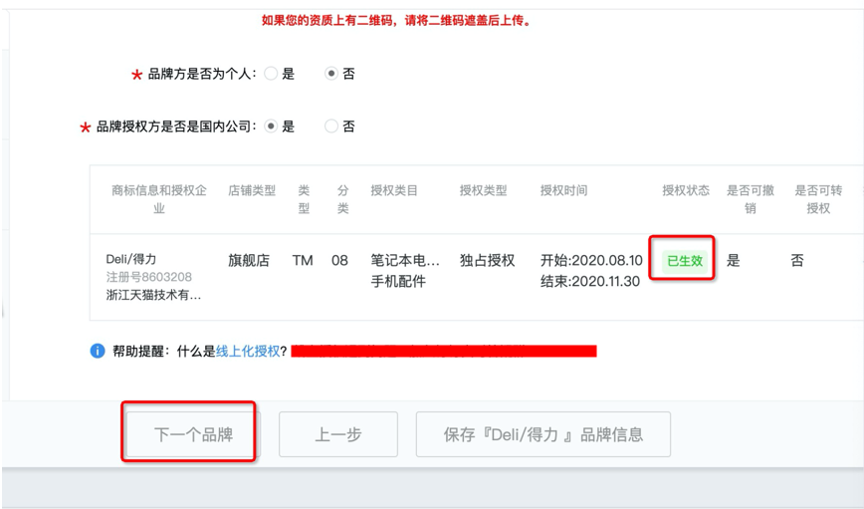This screenshot has width=864, height=509.
Task: Choose 否 for 品牌授权方是否是国内公司
Action: [x=331, y=127]
